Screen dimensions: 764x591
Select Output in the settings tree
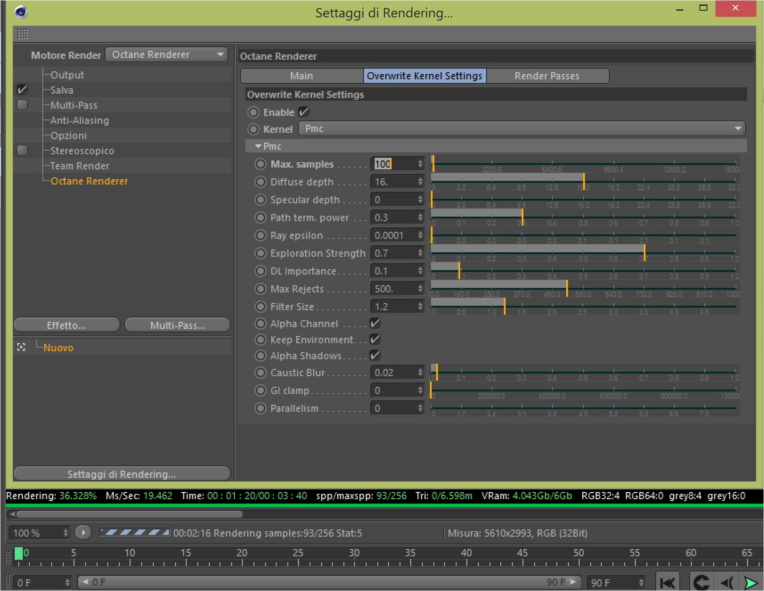pyautogui.click(x=67, y=75)
